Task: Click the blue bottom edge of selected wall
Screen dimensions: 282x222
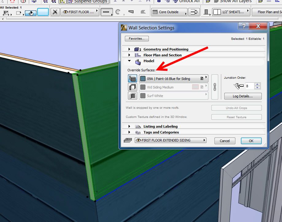Action: pos(140,175)
